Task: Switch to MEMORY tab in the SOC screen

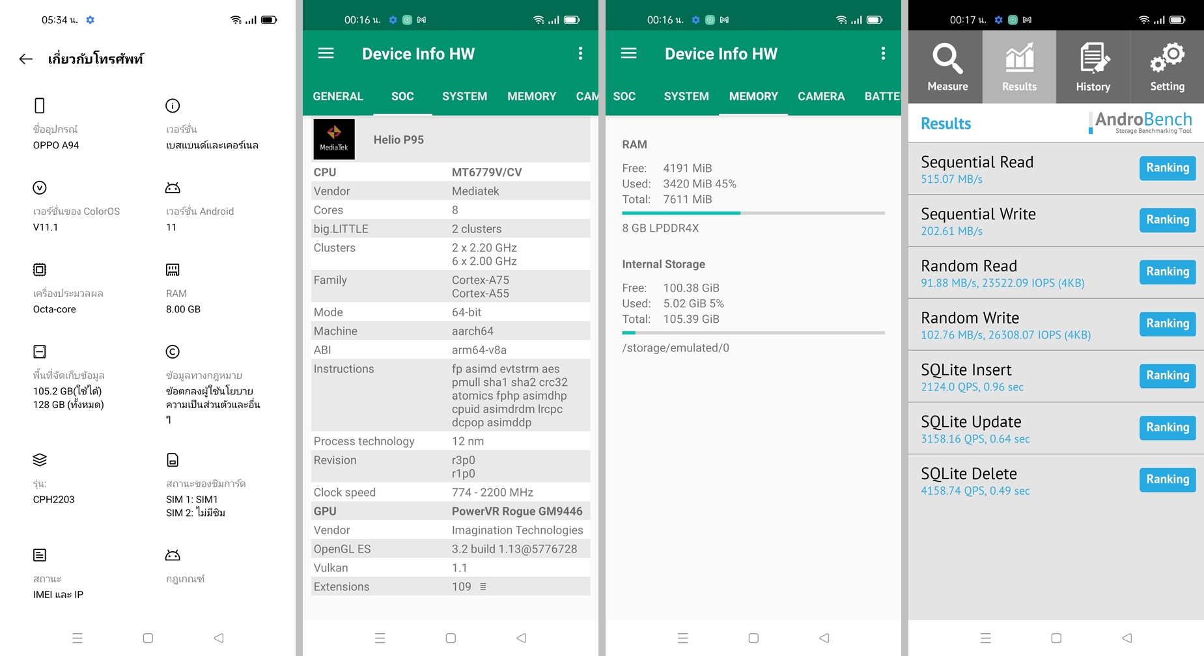Action: click(x=531, y=96)
